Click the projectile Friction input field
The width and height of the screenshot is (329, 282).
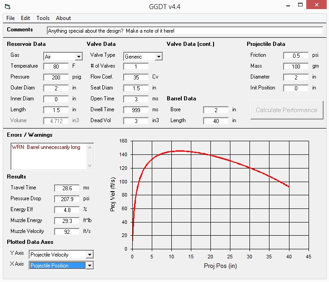296,55
